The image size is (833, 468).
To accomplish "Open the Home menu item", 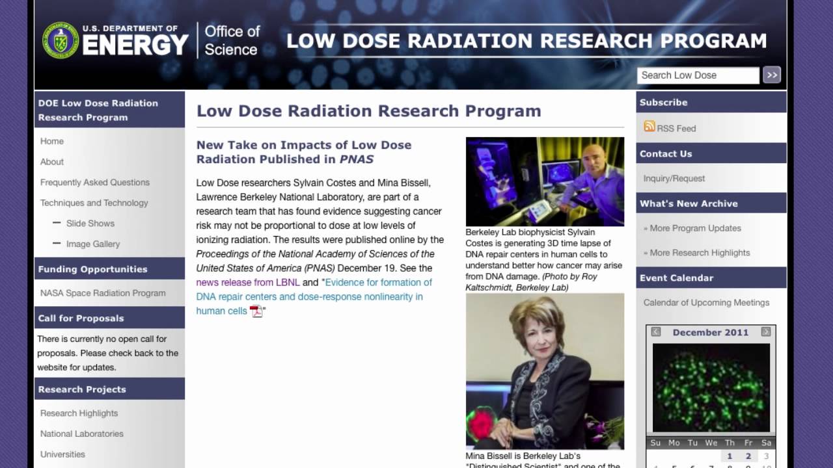I will [52, 141].
